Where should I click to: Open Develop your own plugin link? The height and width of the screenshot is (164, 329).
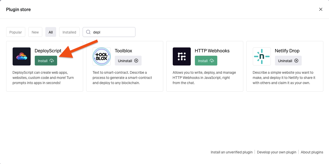tap(276, 152)
